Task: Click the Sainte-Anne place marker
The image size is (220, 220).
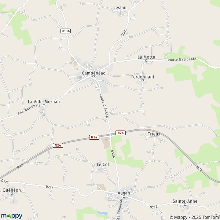Action: [x=185, y=205]
